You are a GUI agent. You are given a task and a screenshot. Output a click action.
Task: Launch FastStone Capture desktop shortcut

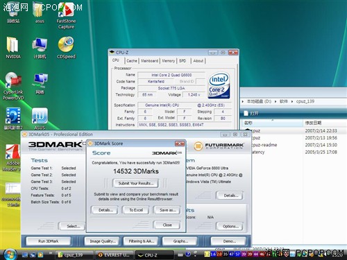[66, 15]
